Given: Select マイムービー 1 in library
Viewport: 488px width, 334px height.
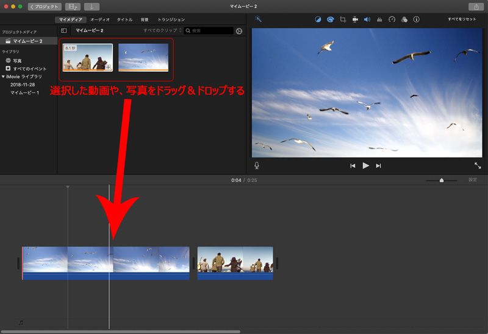Looking at the screenshot, I should click(25, 92).
